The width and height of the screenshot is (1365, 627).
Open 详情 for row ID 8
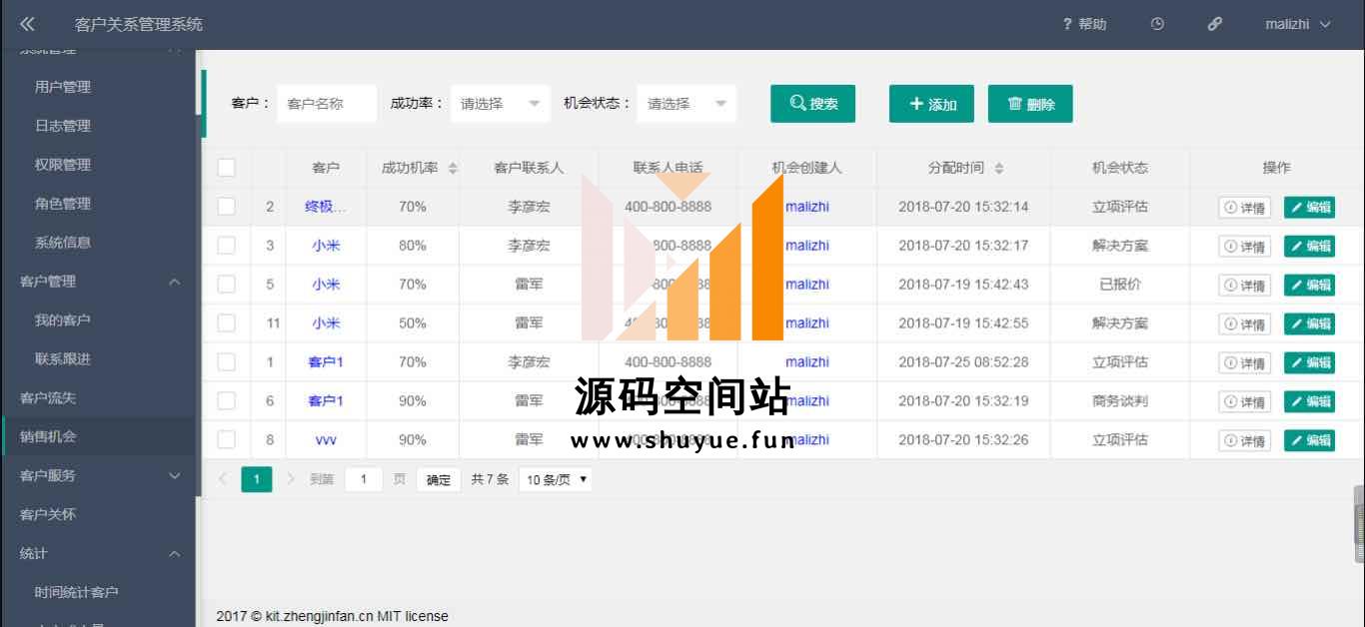[x=1244, y=441]
